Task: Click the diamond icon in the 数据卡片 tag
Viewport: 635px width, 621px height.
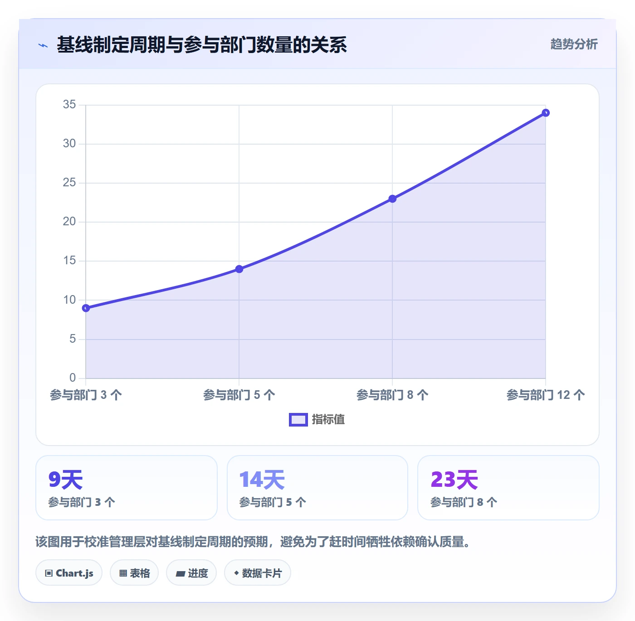Action: click(x=236, y=573)
